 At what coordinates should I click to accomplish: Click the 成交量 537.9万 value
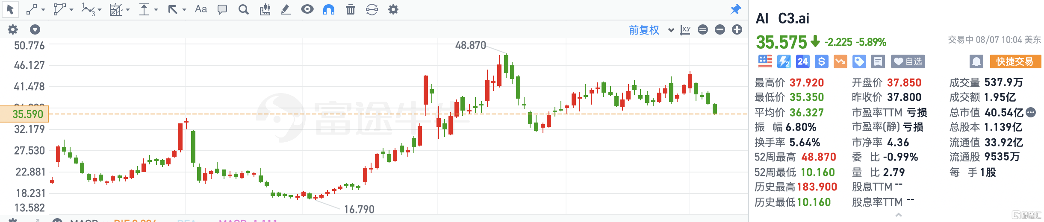point(1003,82)
